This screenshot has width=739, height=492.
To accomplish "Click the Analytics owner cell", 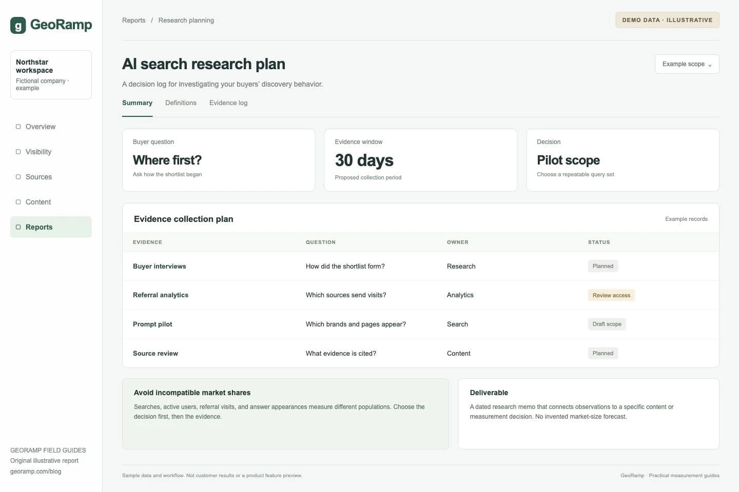I will pos(460,295).
